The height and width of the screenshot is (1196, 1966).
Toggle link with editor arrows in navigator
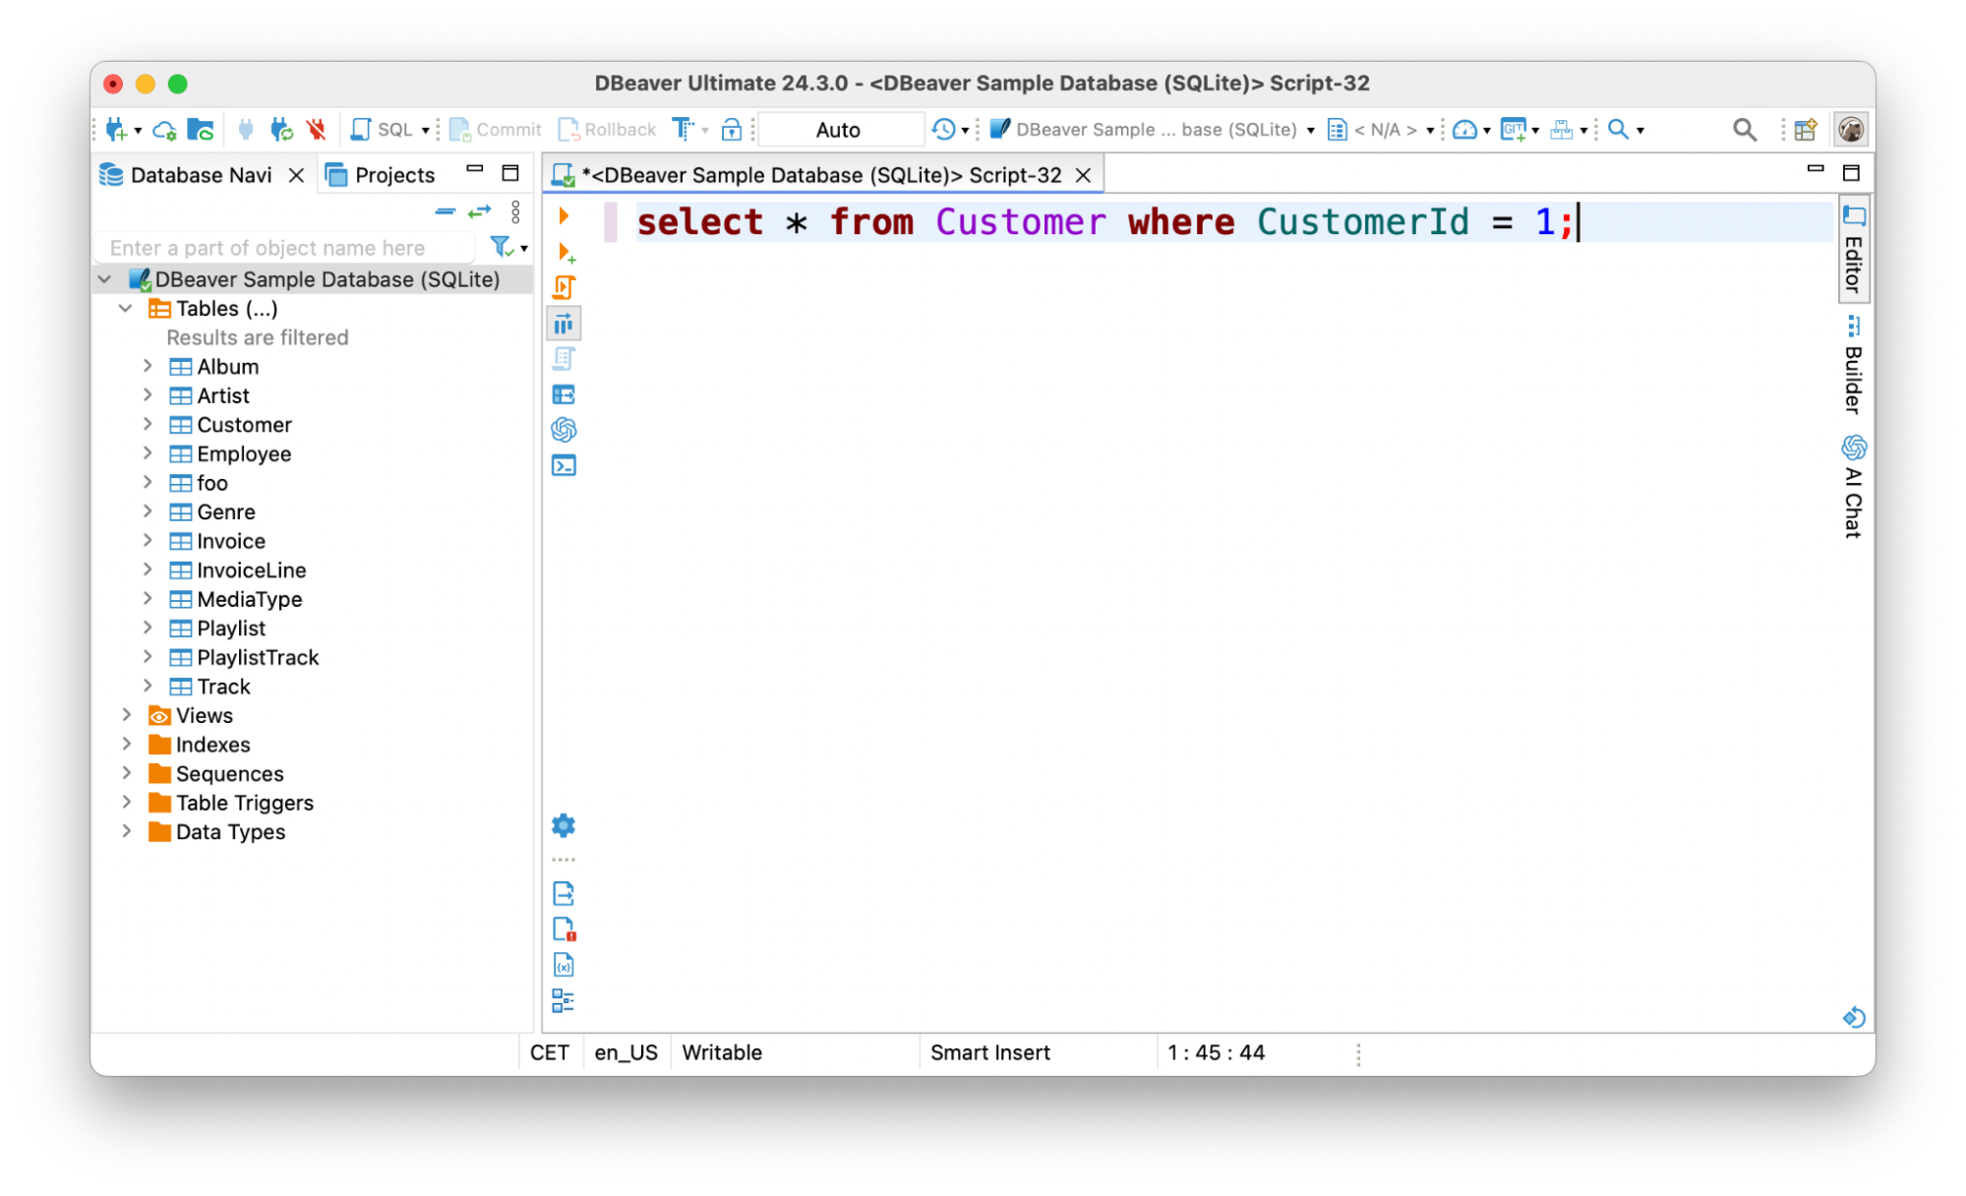tap(479, 211)
